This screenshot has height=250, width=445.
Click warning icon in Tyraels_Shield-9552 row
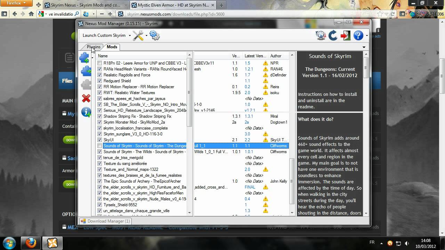(266, 205)
